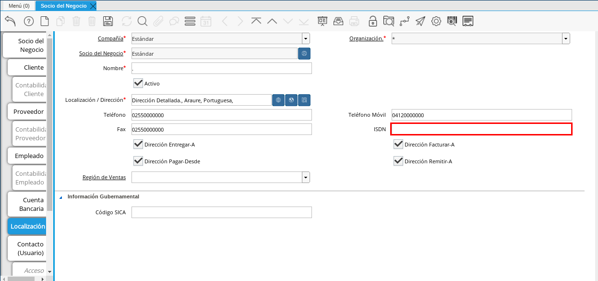Click the padlock icon
Screen dimensions: 598x281
[x=372, y=21]
